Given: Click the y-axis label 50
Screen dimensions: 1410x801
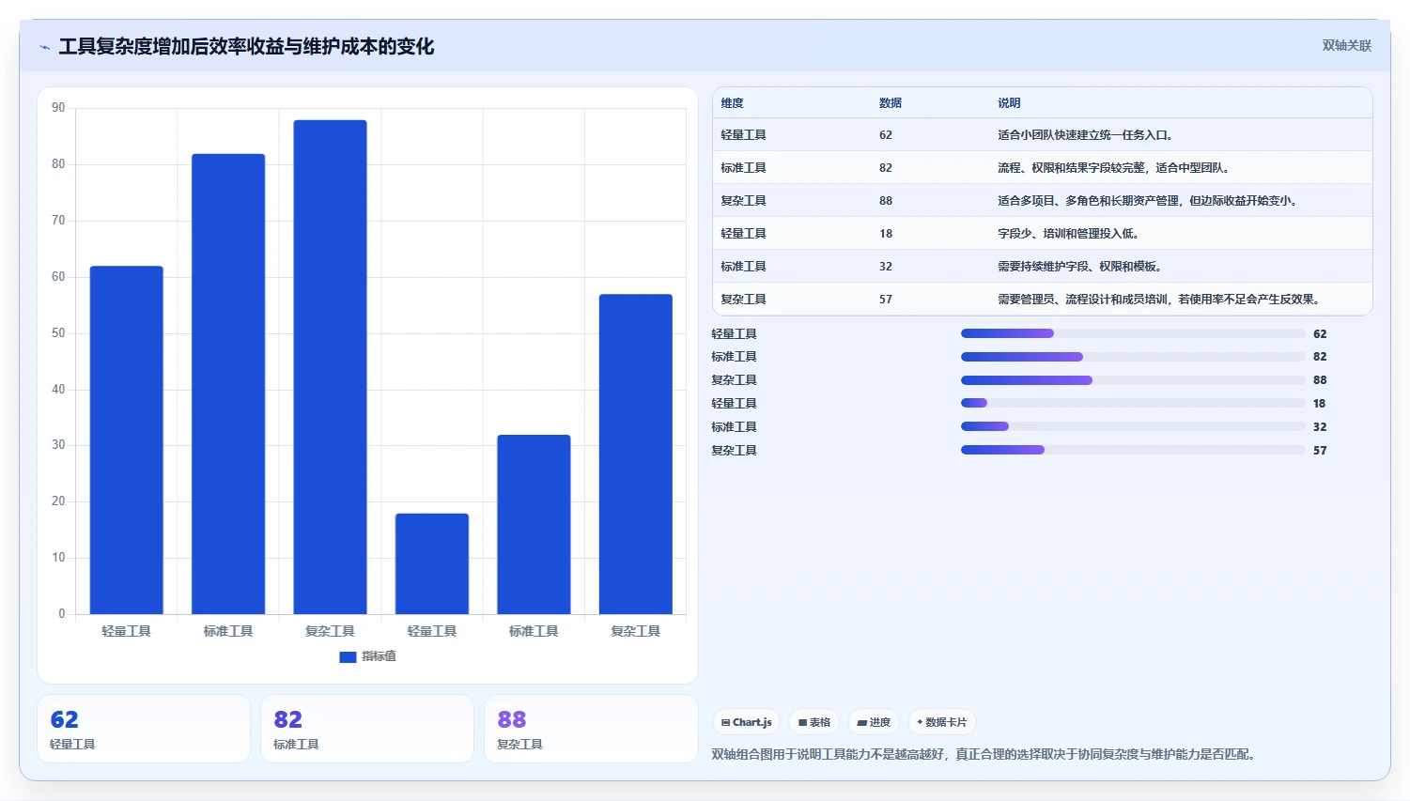Looking at the screenshot, I should click(58, 333).
